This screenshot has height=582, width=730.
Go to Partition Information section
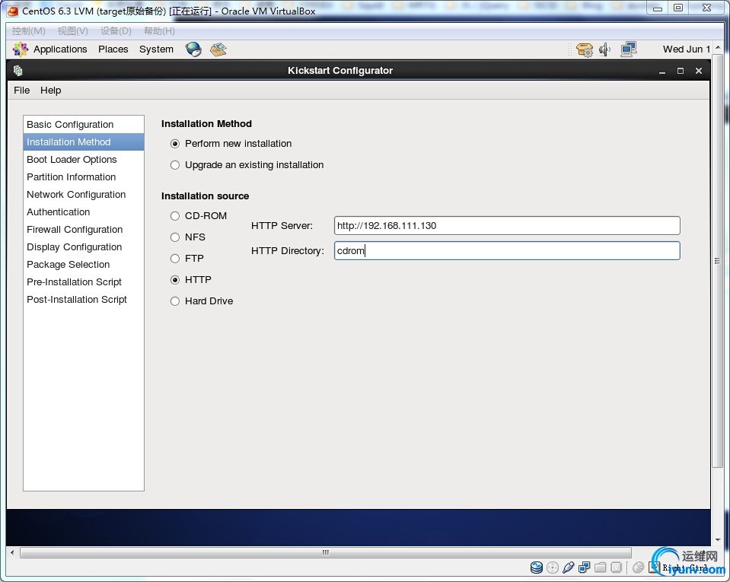coord(72,177)
